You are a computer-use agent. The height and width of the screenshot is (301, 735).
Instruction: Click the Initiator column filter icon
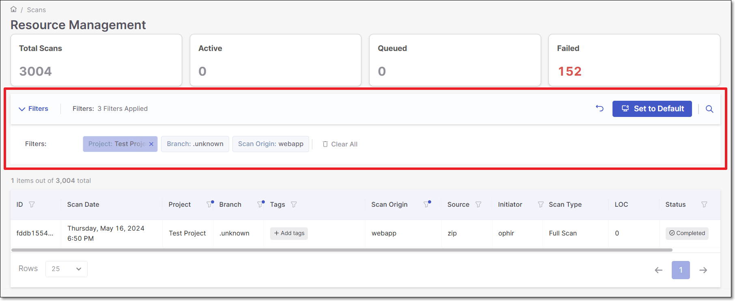coord(540,205)
